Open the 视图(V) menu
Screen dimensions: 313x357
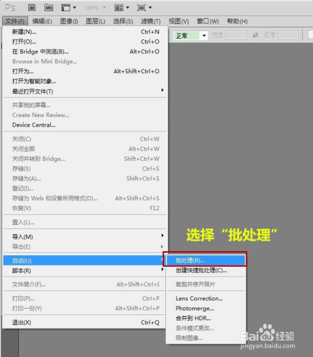178,21
